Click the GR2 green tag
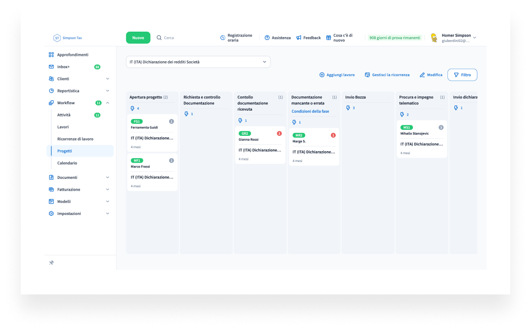The height and width of the screenshot is (330, 531). click(x=245, y=134)
